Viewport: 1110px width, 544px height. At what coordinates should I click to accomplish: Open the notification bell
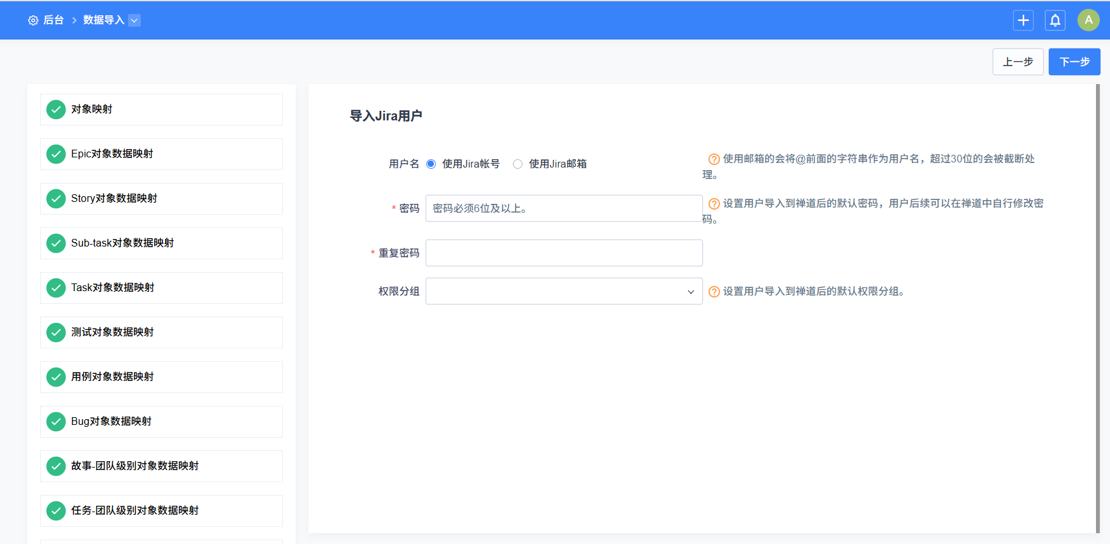click(x=1055, y=20)
